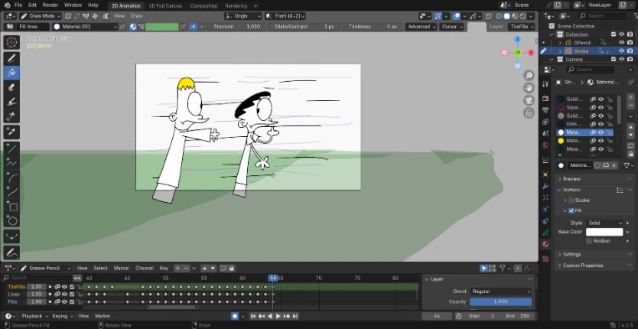Open the Render menu
Viewport: 638px width, 329px height.
50,5
